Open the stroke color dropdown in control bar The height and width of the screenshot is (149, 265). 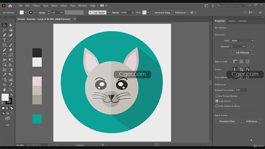[35, 13]
